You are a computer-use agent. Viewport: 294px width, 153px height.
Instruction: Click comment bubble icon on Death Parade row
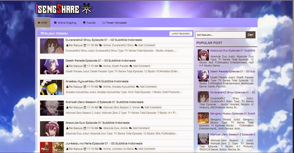coord(131,66)
